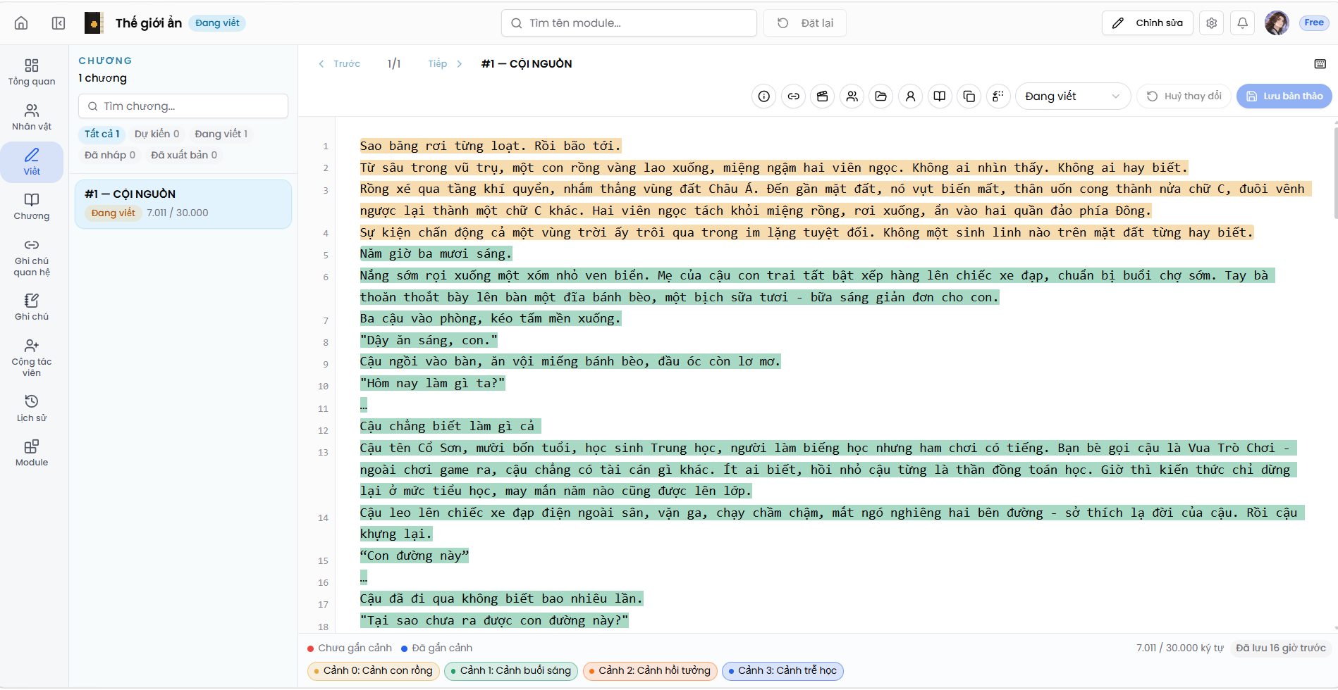Open the settings gear icon
Screen dimensions: 1338x690
pyautogui.click(x=1212, y=23)
